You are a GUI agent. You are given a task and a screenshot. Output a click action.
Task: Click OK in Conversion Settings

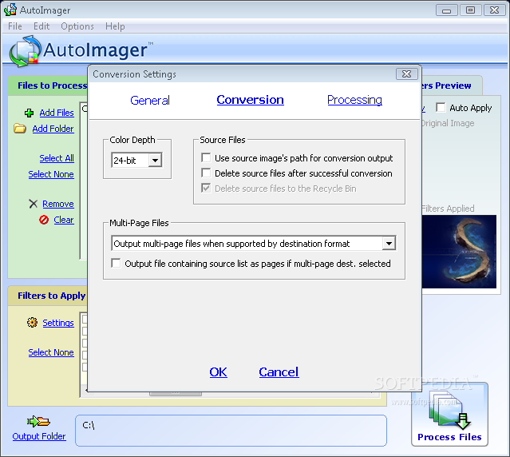pyautogui.click(x=218, y=372)
